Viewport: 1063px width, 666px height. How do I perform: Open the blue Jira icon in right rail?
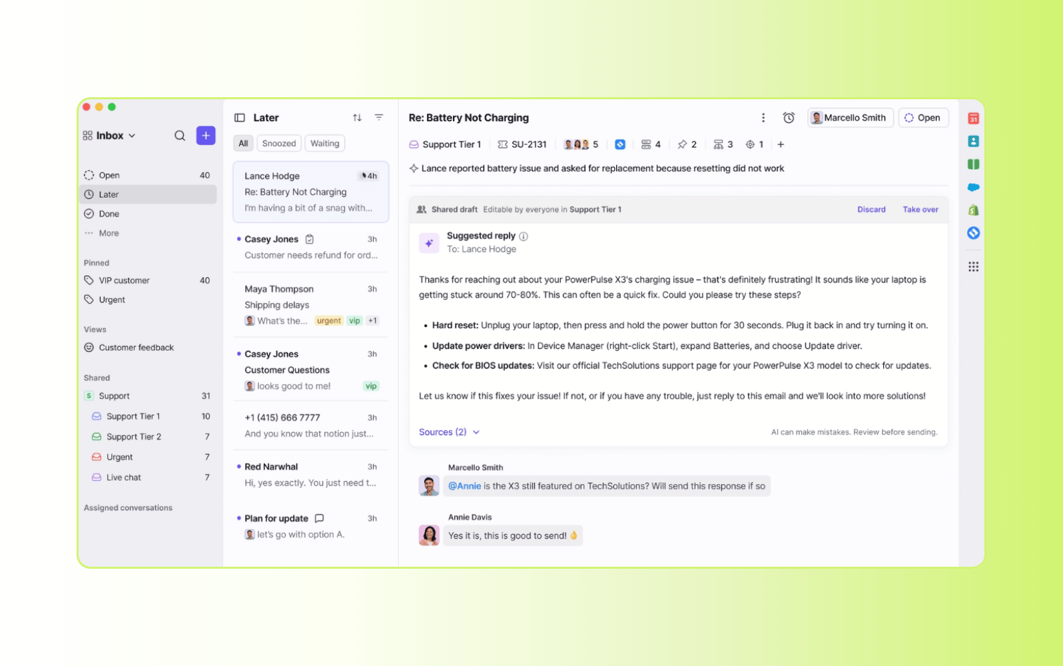(973, 233)
